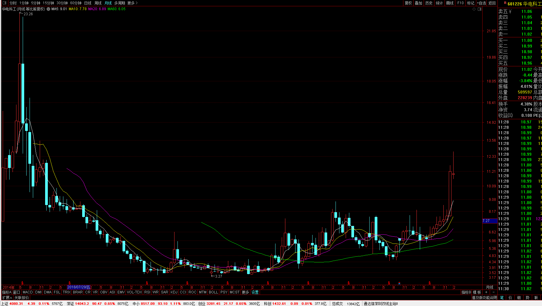Open 指标B indicator menu
542x306 pixels.
pos(466,292)
